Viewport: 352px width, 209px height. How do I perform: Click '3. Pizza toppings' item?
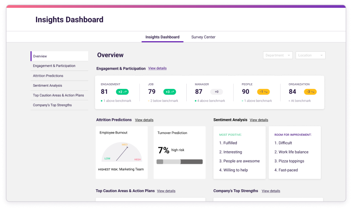(x=289, y=161)
